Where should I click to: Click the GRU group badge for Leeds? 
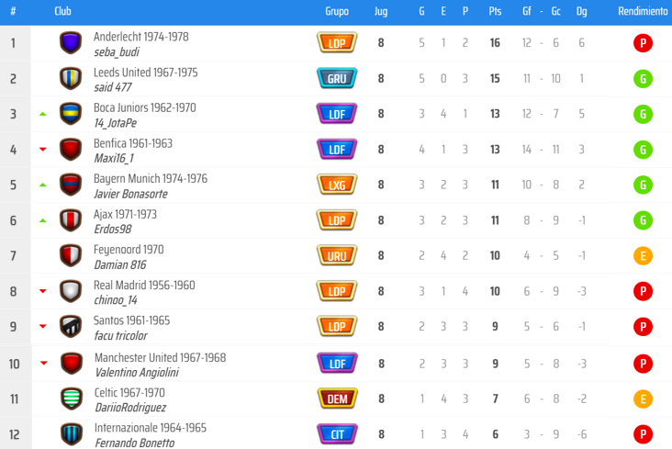pos(337,78)
